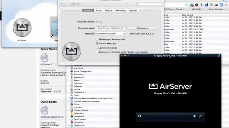Viewport: 229px width, 128px height.
Task: Select Chrome Remote Desktop Host Uninstaller in Finder
Action: 93,98
